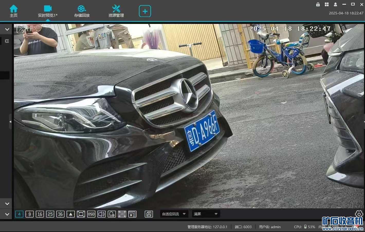
Task: Toggle the speaker audio icon
Action: point(102,214)
